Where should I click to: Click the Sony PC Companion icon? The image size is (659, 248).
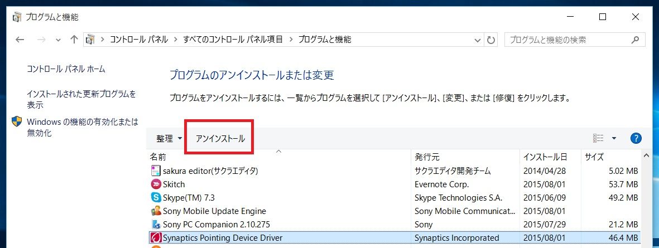pyautogui.click(x=156, y=225)
